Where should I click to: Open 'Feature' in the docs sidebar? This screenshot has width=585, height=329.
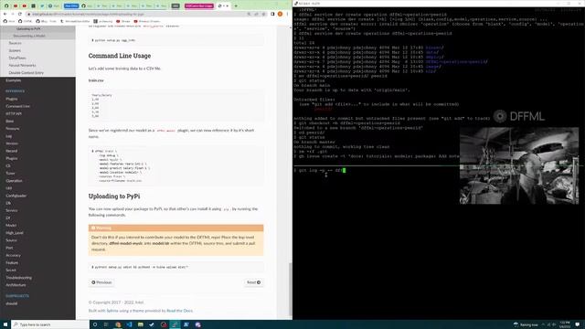12,263
